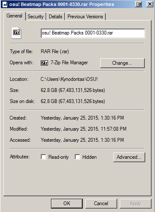Confirm with the OK button
The image size is (155, 212).
tap(67, 203)
